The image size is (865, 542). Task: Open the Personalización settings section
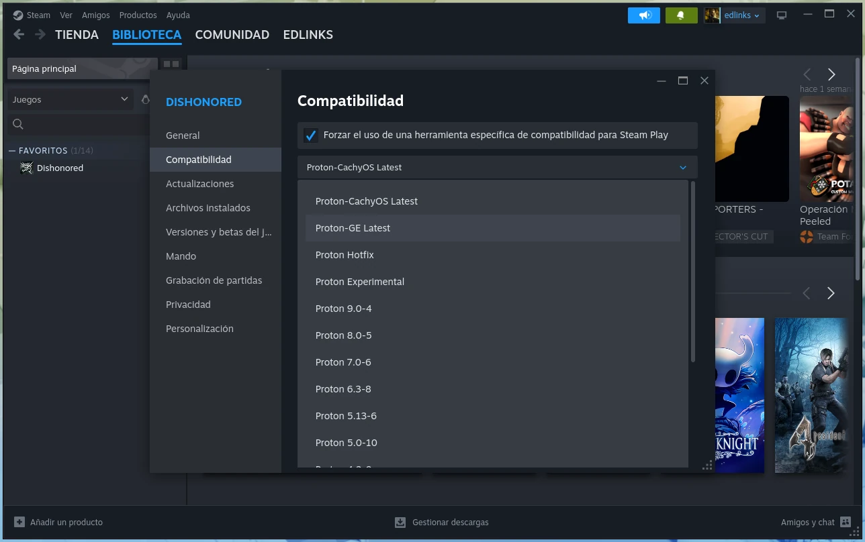pyautogui.click(x=216, y=329)
